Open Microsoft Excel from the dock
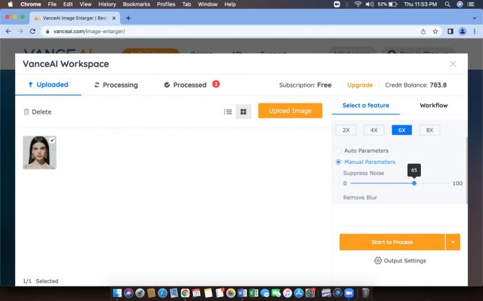The height and width of the screenshot is (301, 483). [253, 293]
